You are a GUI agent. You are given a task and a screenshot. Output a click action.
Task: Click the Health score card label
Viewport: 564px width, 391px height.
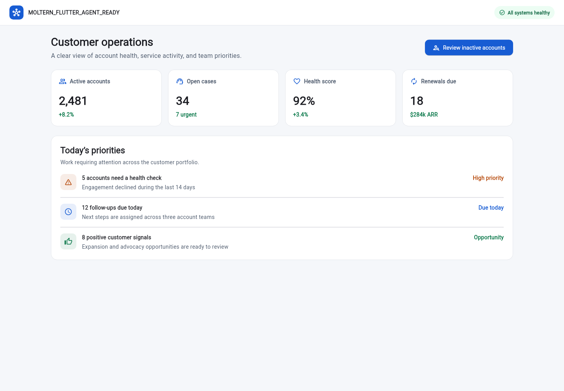(x=320, y=81)
